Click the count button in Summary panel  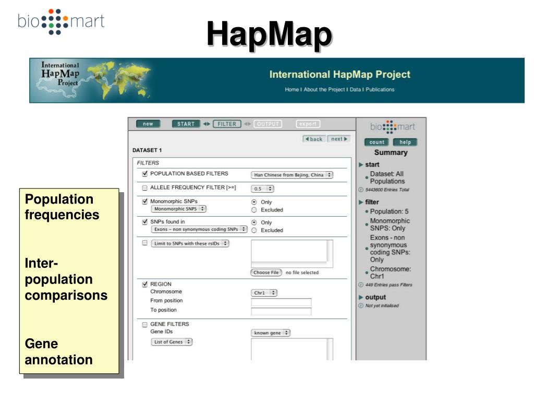coord(377,142)
